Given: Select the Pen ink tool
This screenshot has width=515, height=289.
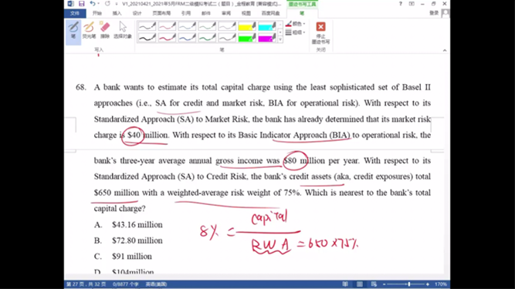Looking at the screenshot, I should [x=73, y=31].
